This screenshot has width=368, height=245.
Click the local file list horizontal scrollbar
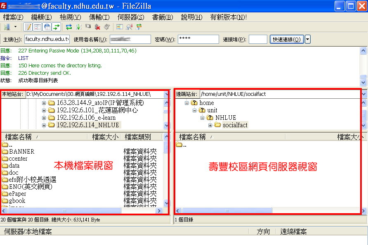pyautogui.click(x=83, y=211)
